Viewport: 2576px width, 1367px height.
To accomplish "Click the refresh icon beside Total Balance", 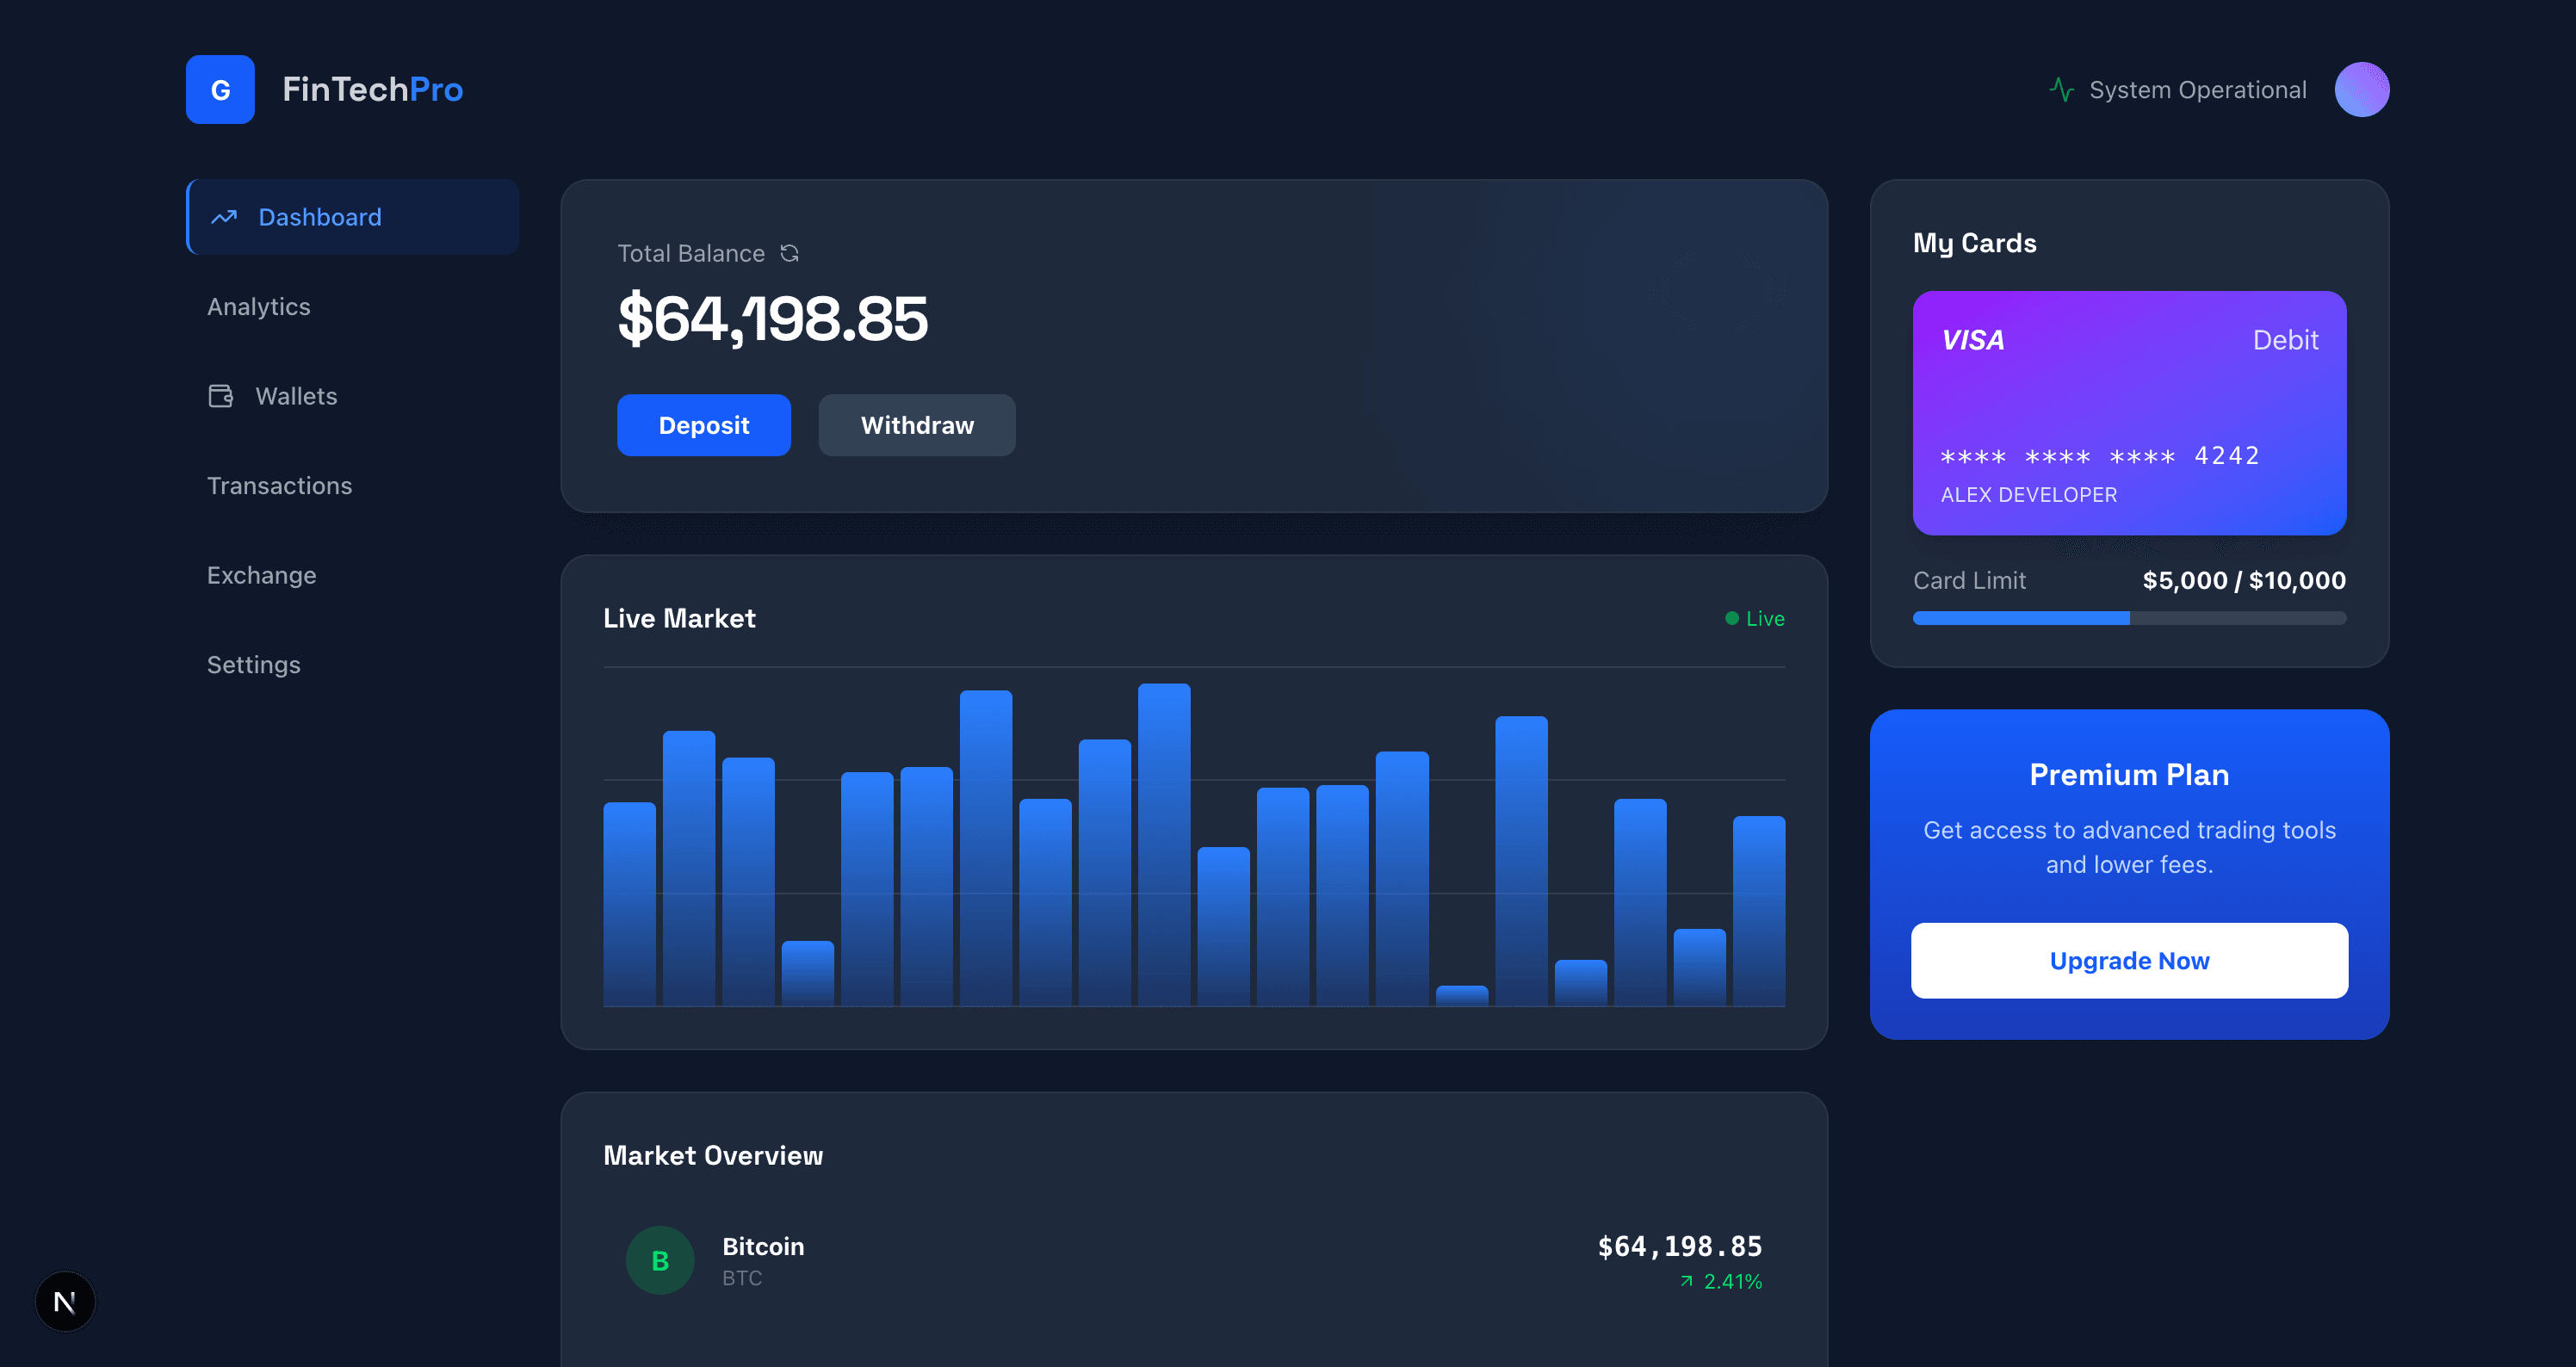I will pos(789,253).
